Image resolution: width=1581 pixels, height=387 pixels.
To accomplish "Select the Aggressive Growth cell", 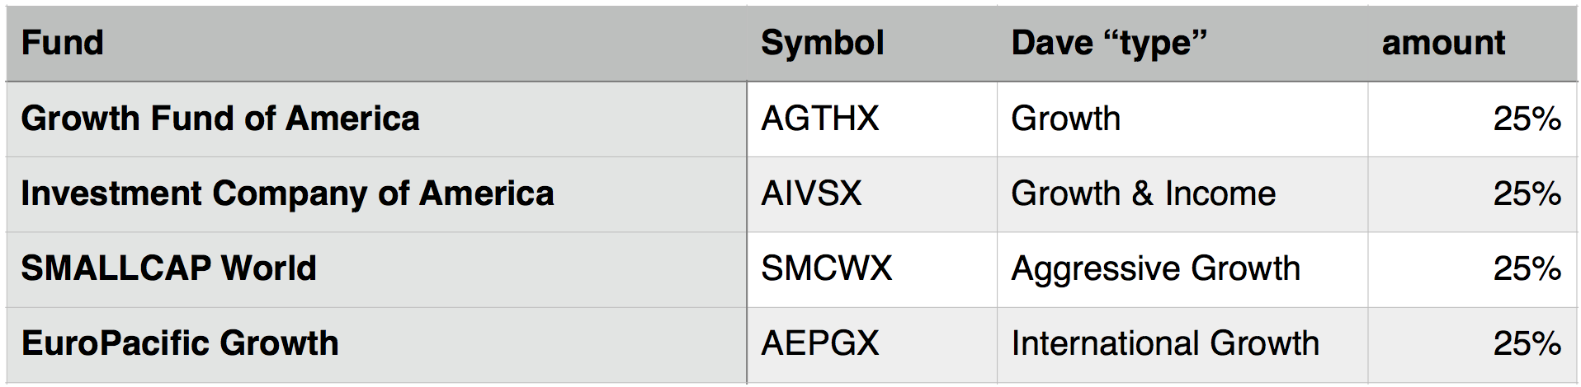I will tap(1182, 269).
